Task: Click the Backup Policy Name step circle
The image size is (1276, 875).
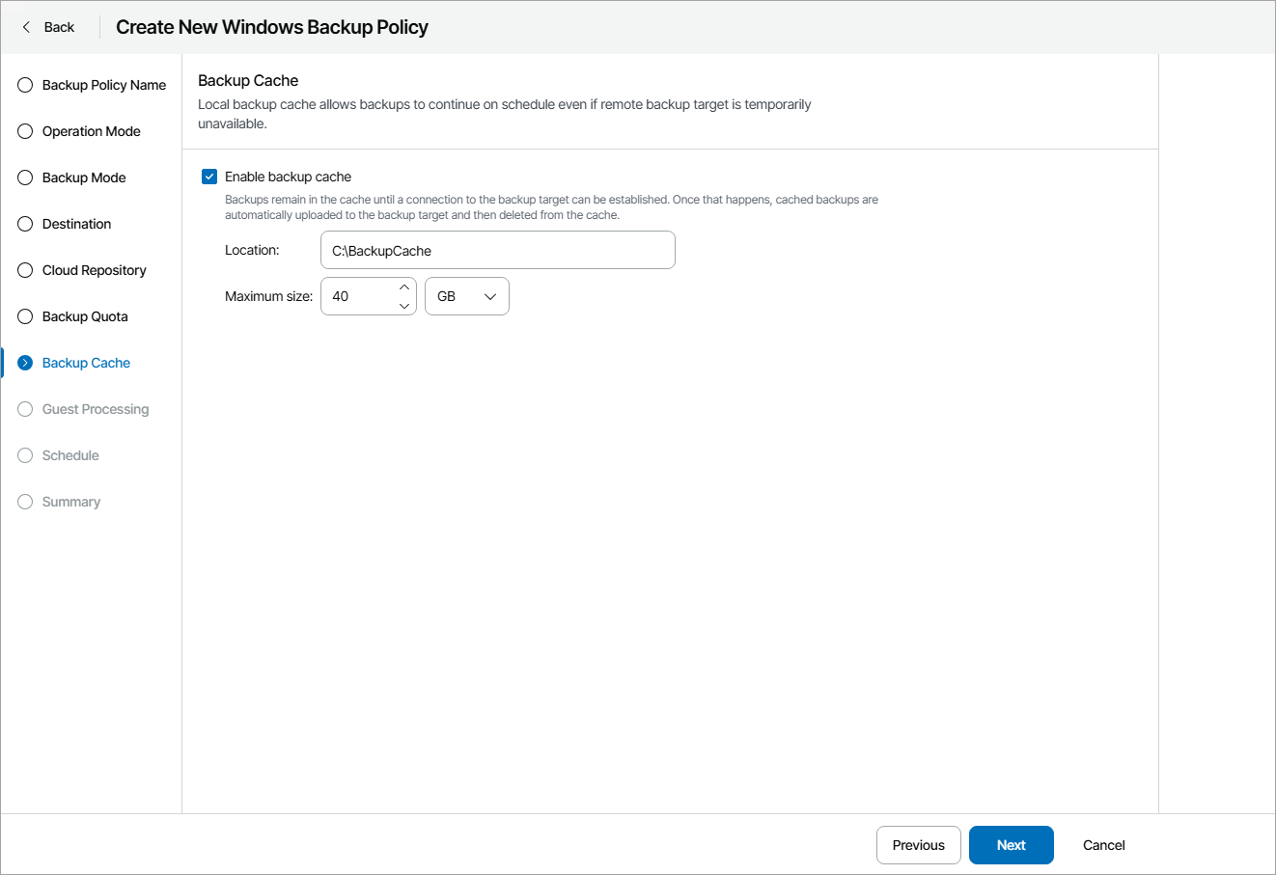Action: tap(25, 85)
